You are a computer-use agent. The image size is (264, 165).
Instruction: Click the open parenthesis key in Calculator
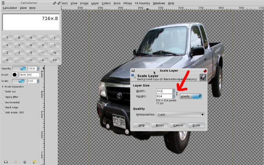[x=55, y=38]
